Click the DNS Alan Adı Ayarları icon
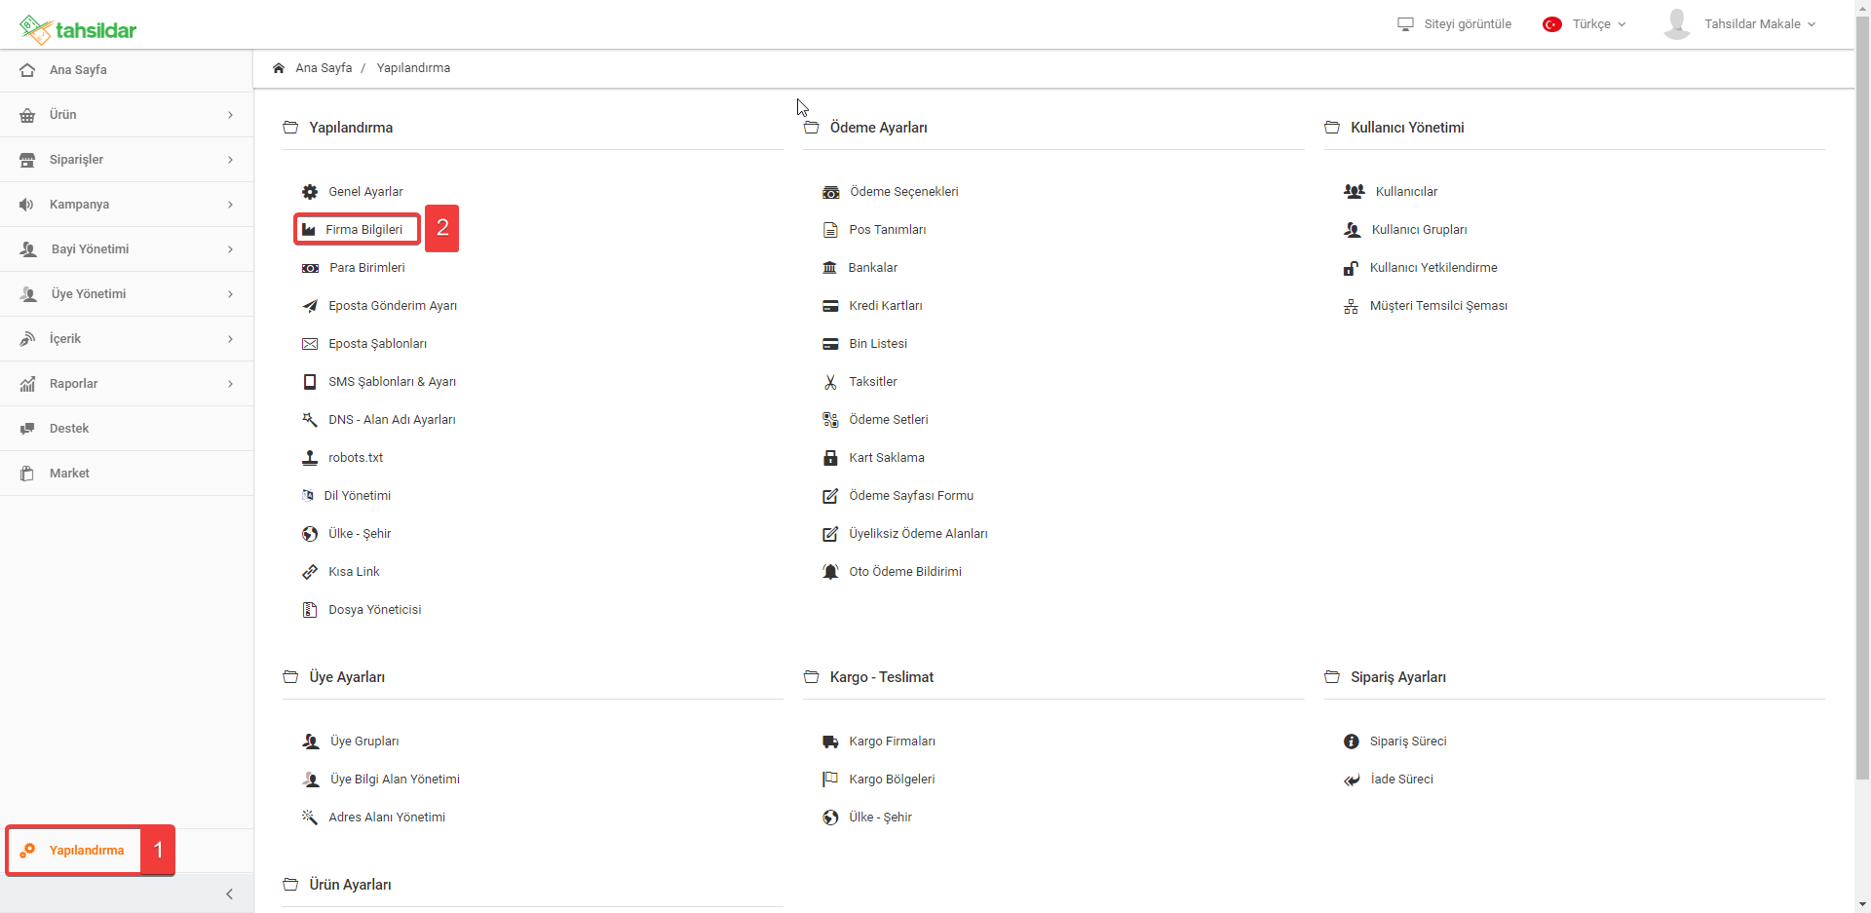The width and height of the screenshot is (1871, 913). [310, 420]
